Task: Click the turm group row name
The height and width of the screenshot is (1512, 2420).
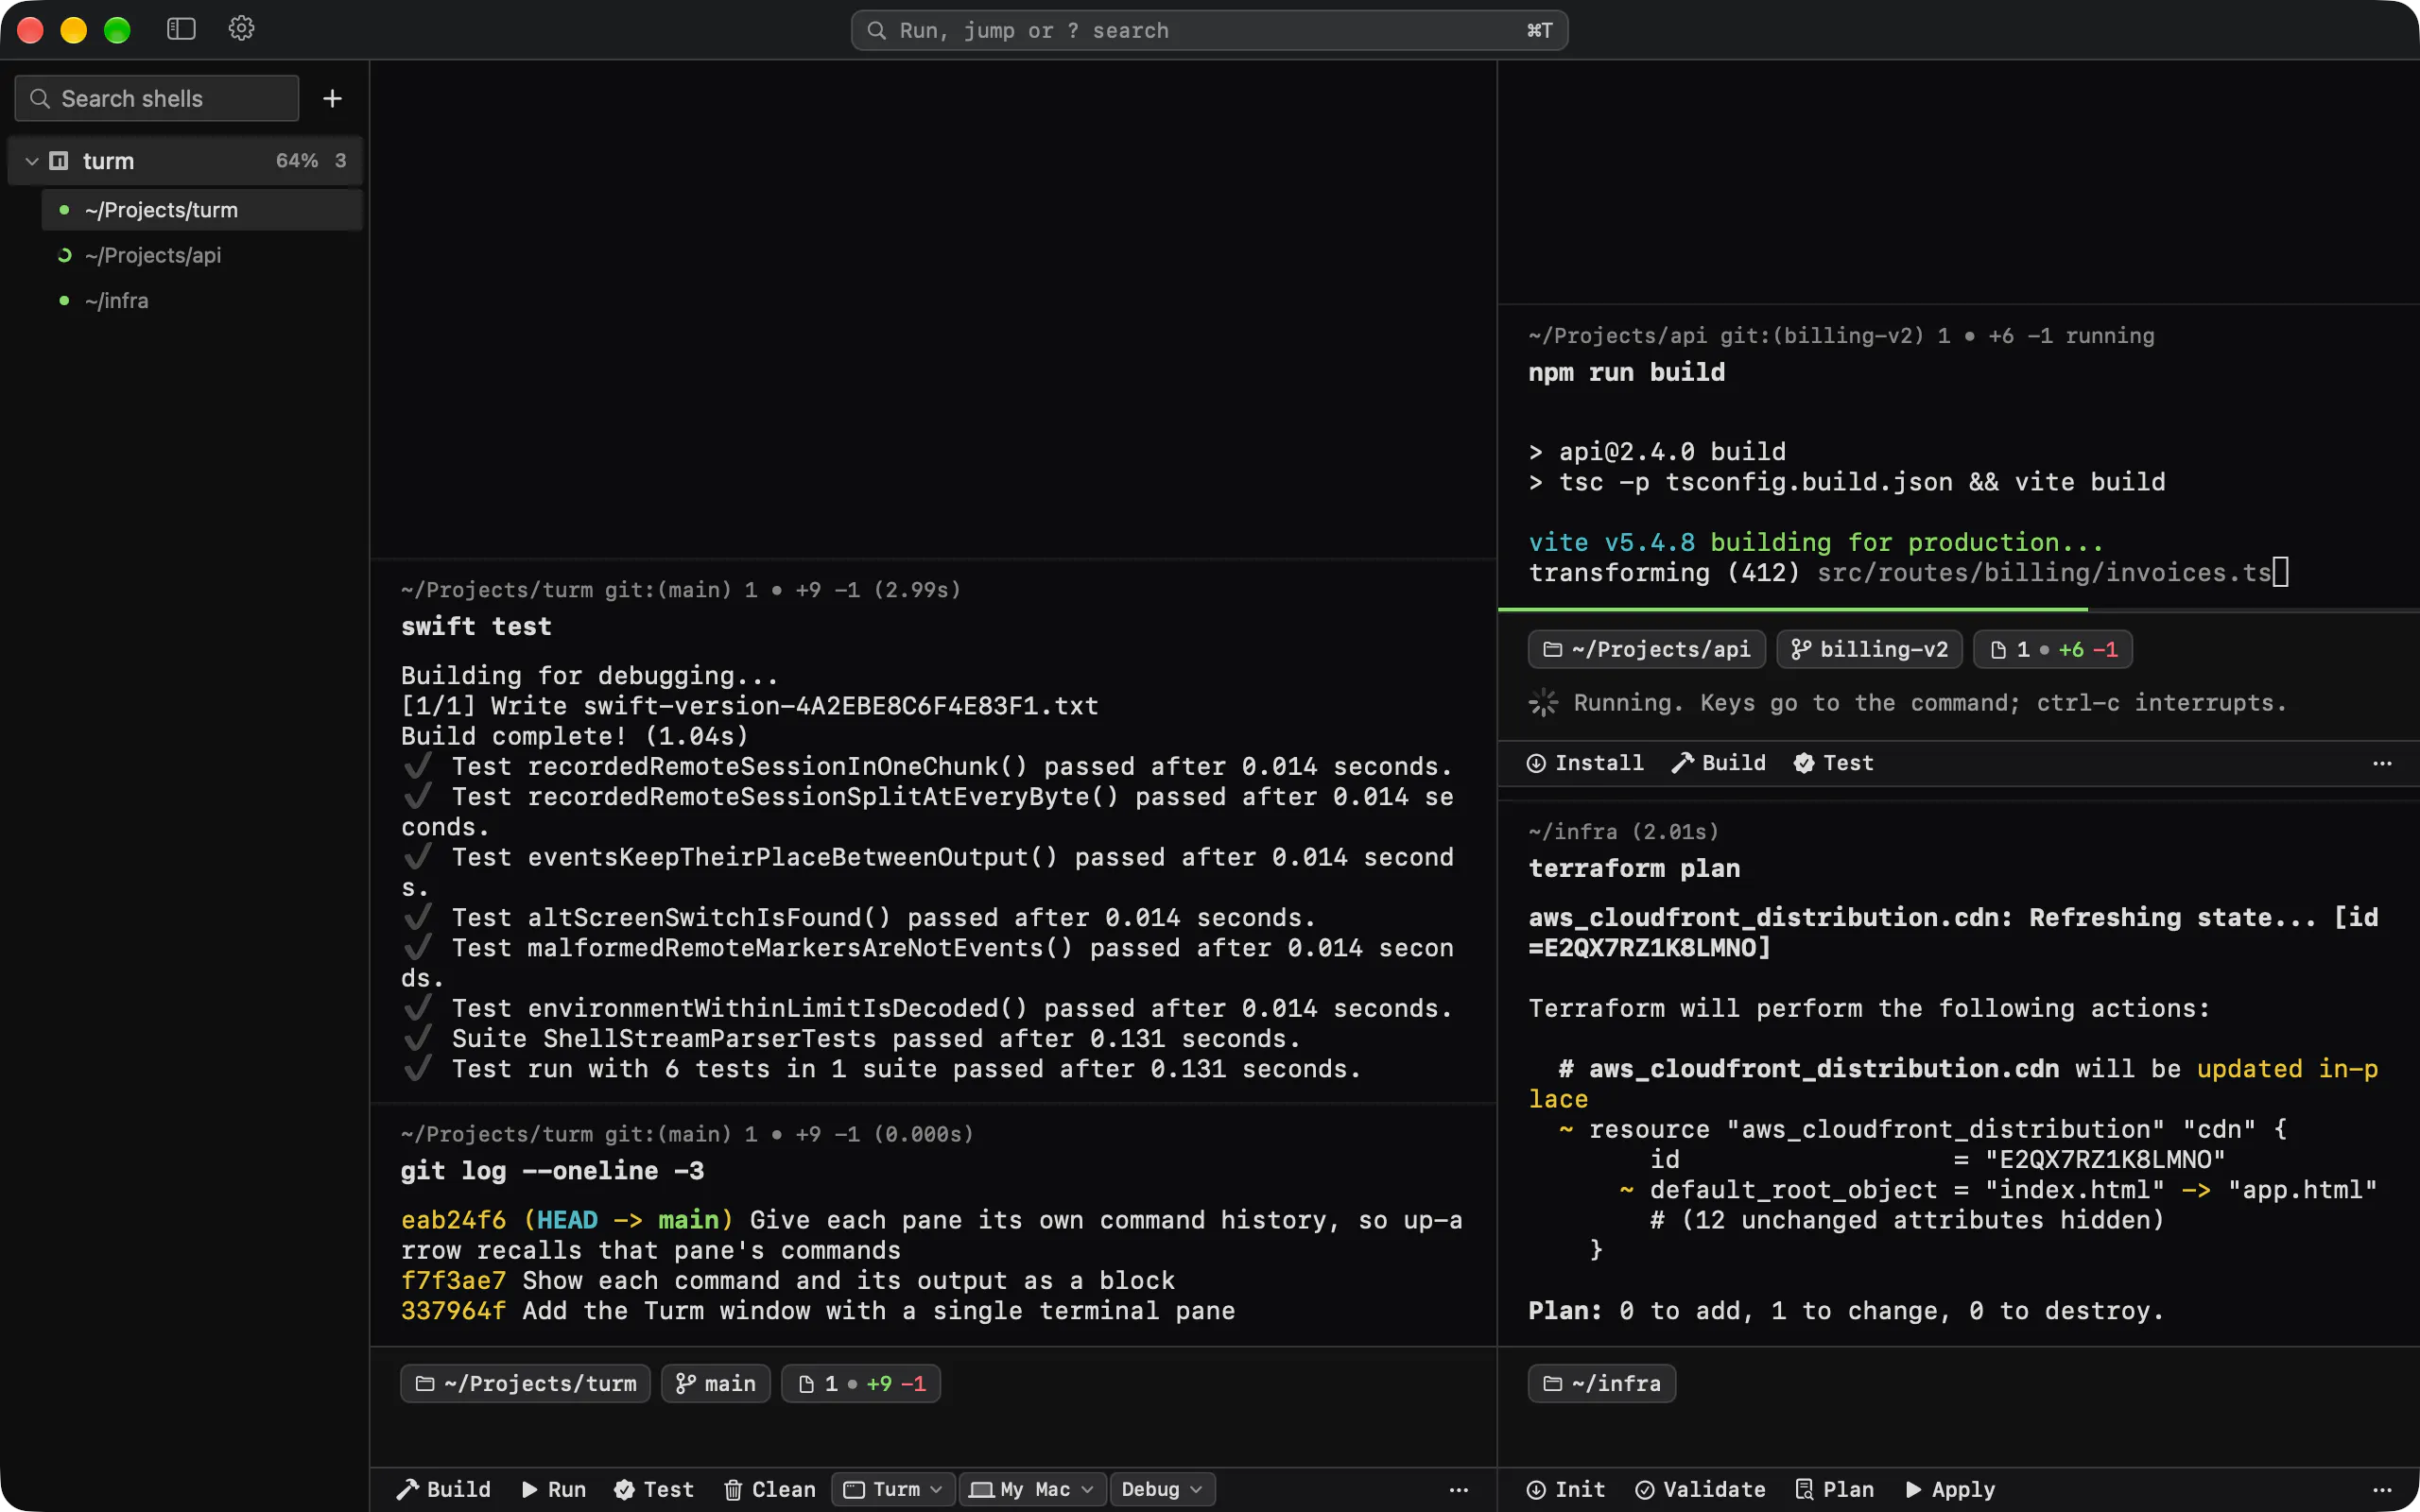Action: click(x=108, y=161)
